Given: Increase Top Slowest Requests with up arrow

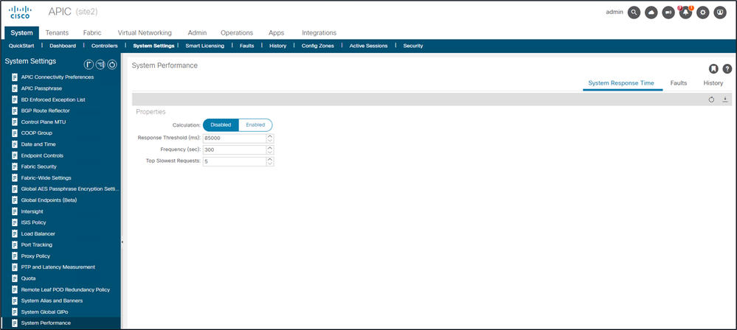Looking at the screenshot, I should 270,159.
